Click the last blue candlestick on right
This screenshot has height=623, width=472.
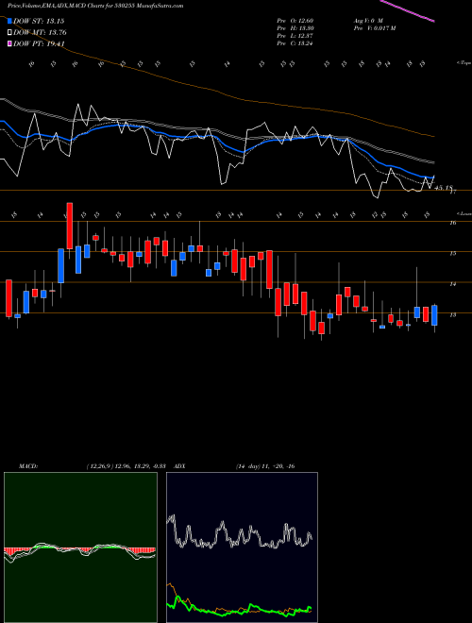[434, 315]
